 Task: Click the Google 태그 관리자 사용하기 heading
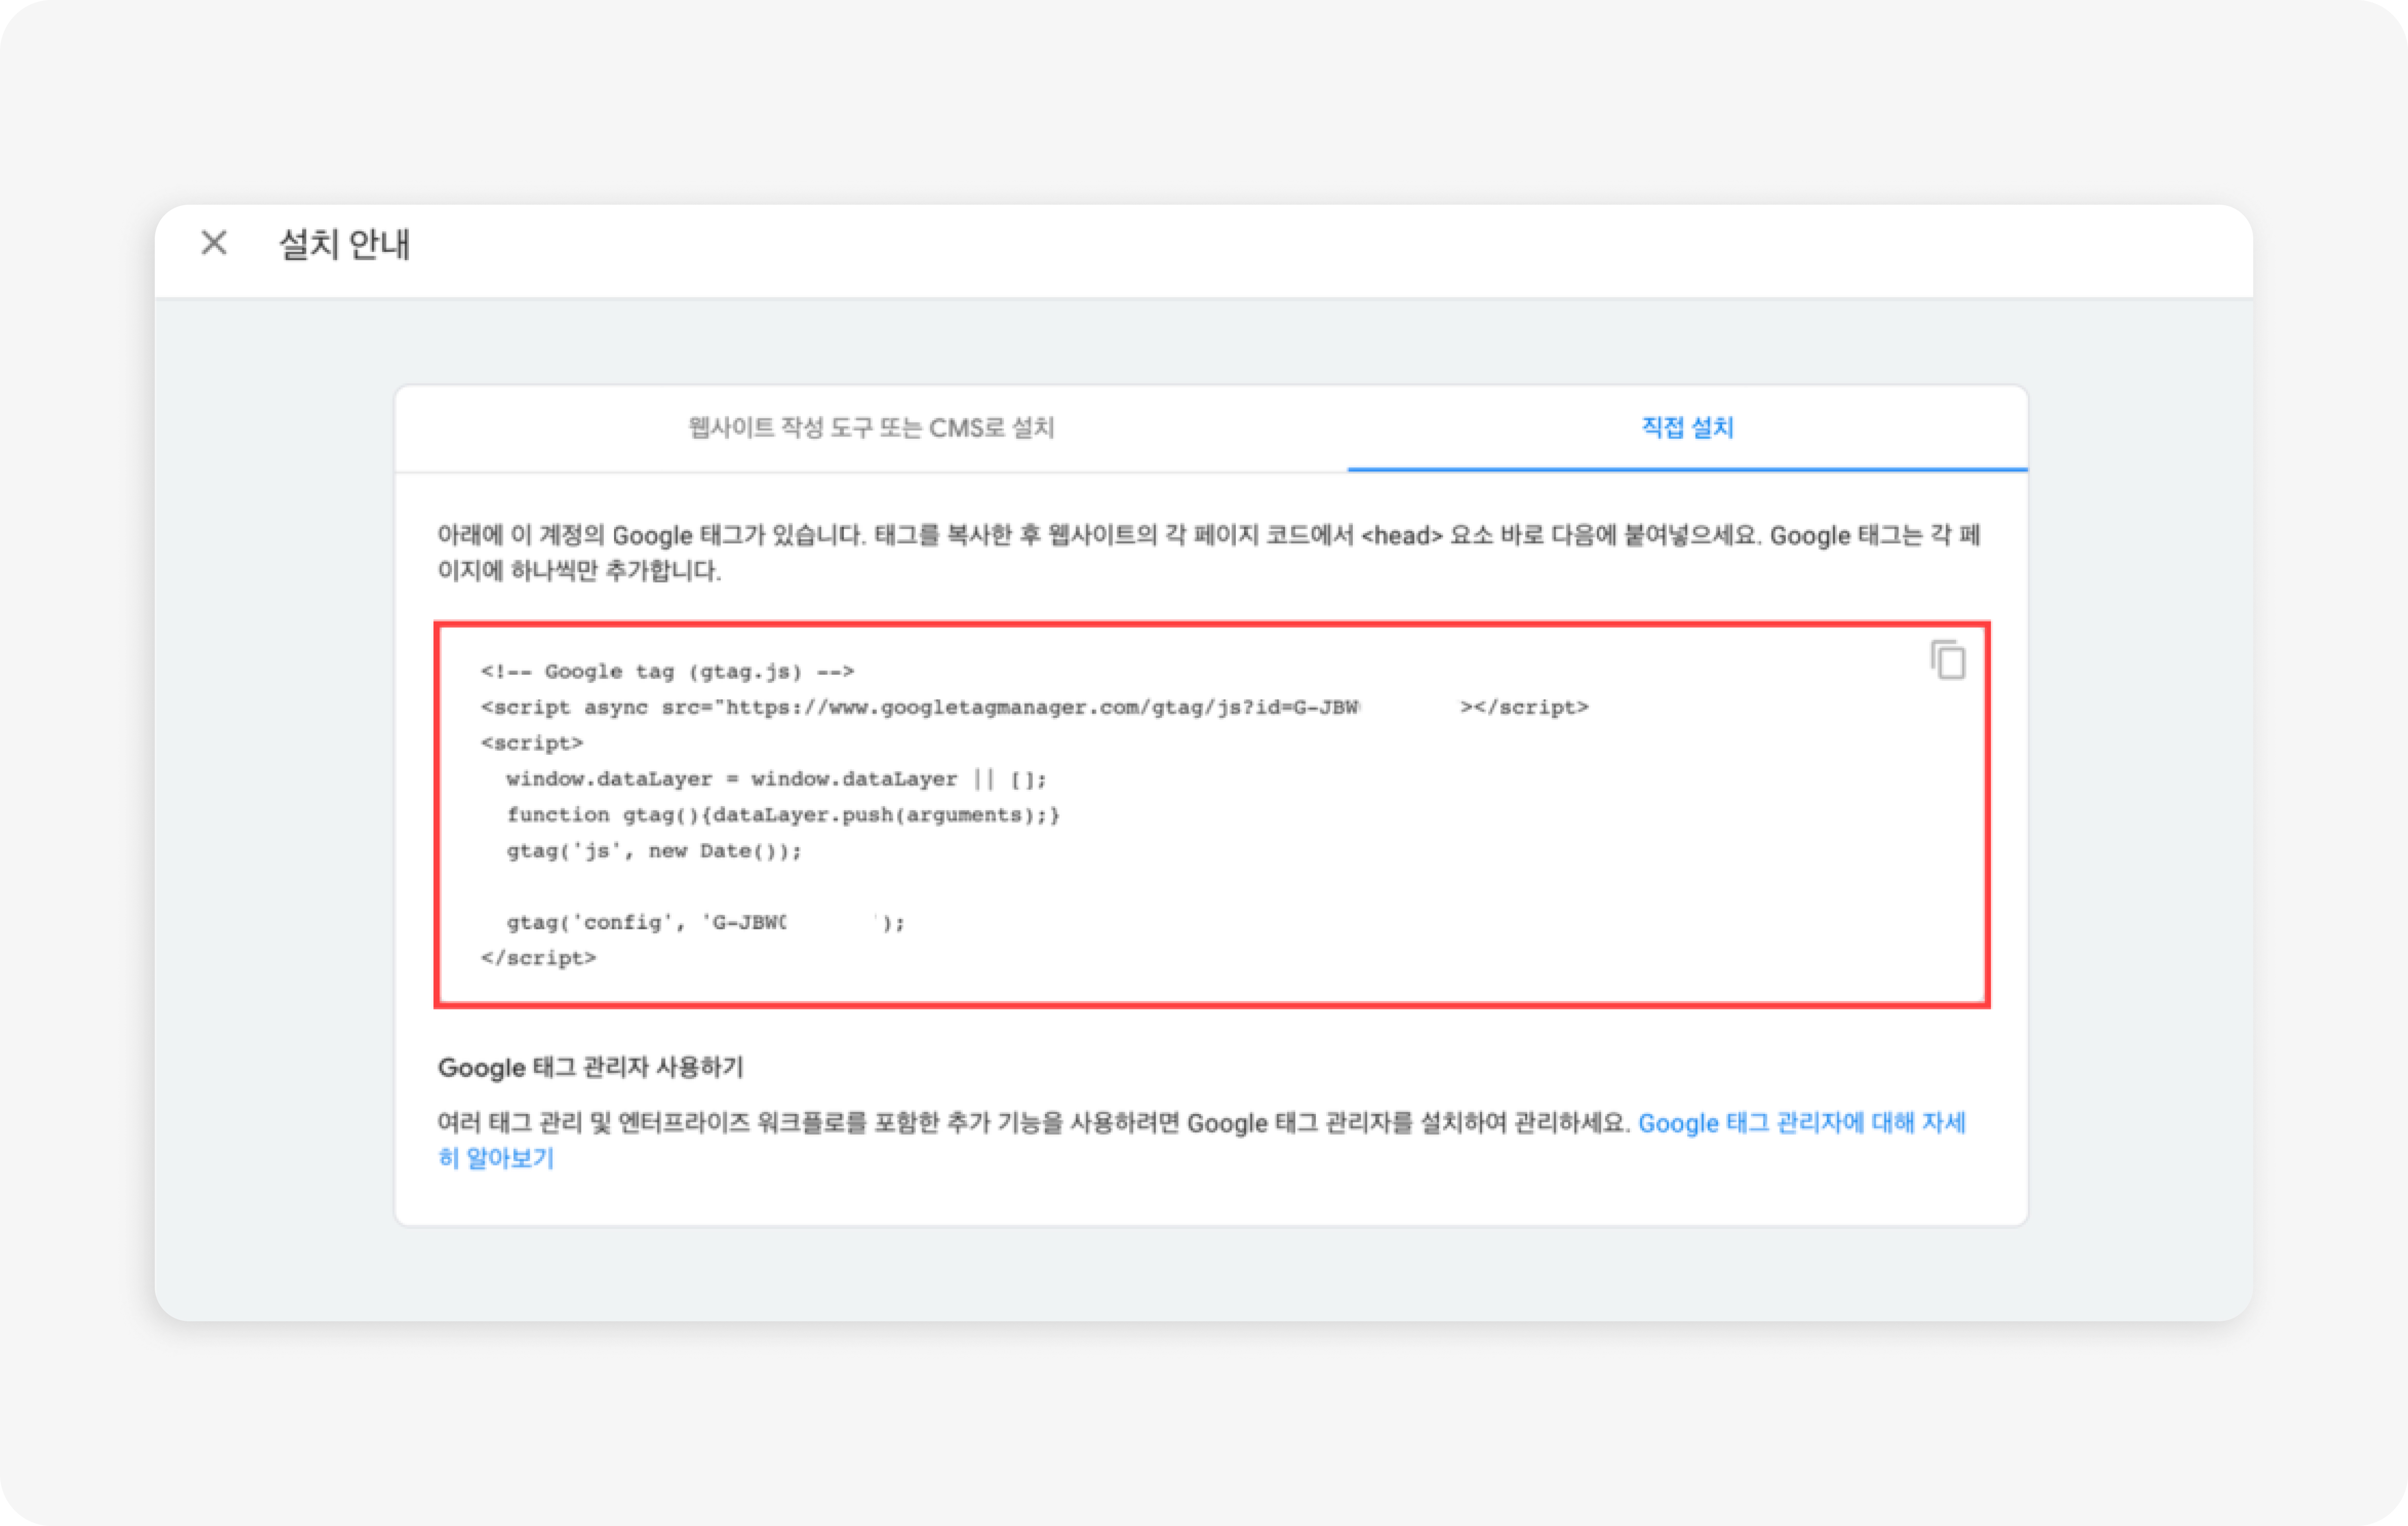click(590, 1068)
